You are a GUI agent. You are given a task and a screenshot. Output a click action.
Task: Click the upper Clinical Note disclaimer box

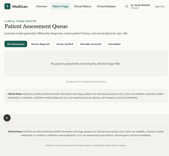[86, 96]
